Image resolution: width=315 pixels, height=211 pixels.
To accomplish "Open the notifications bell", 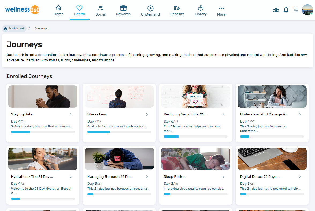I will (286, 10).
